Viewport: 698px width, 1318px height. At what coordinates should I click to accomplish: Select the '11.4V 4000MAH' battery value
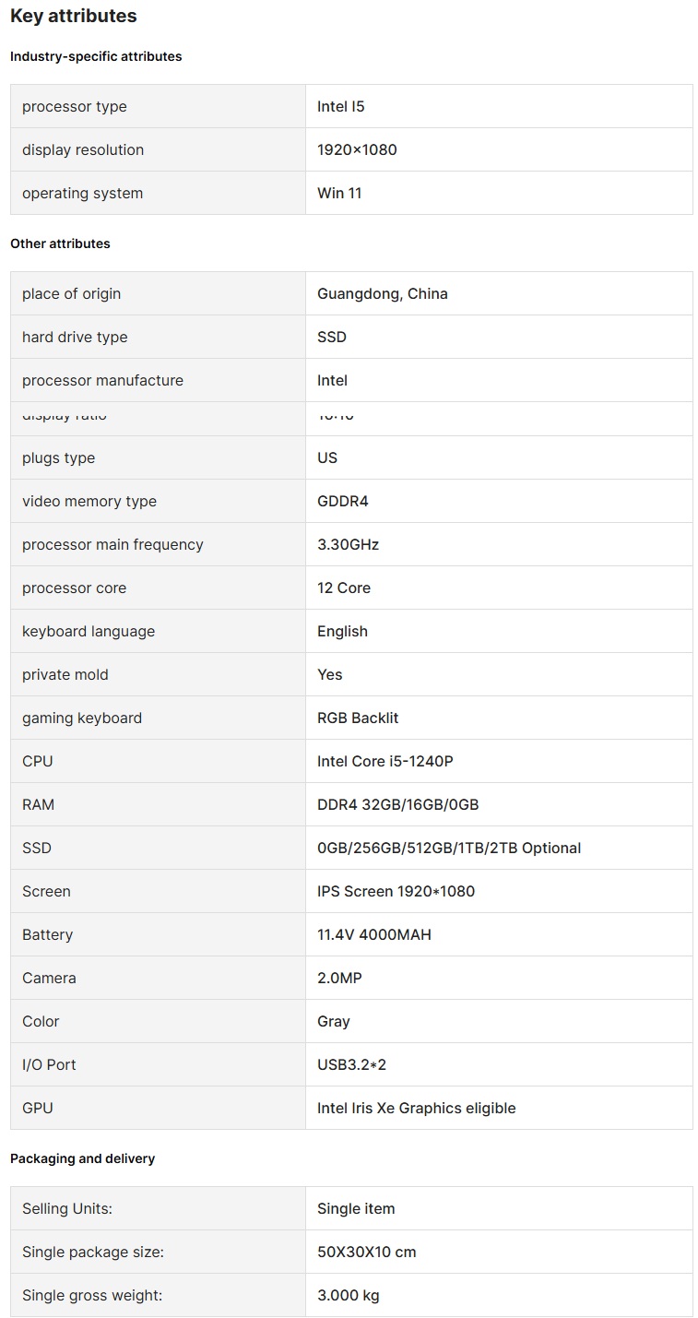pos(373,934)
